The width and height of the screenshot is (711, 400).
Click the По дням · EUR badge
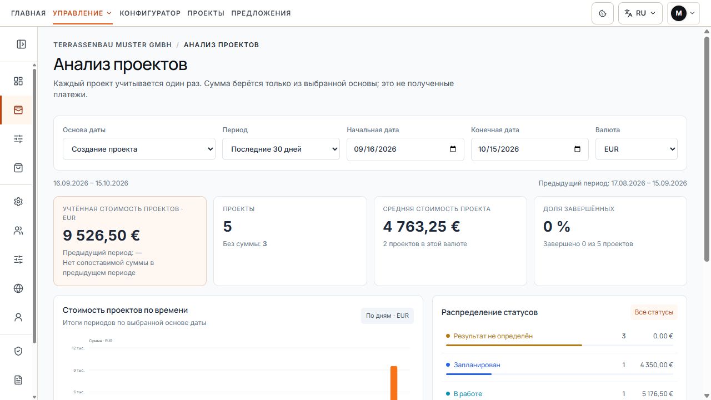tap(387, 316)
